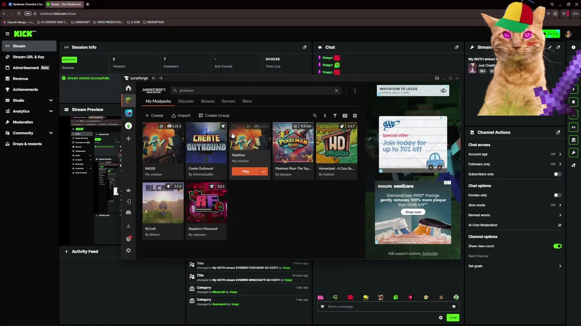Open the Create Outbound modpack thumbnail
581x326 pixels.
(207, 144)
